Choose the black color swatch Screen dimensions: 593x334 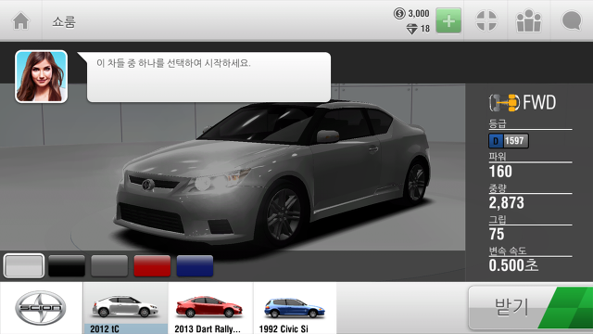pos(67,266)
